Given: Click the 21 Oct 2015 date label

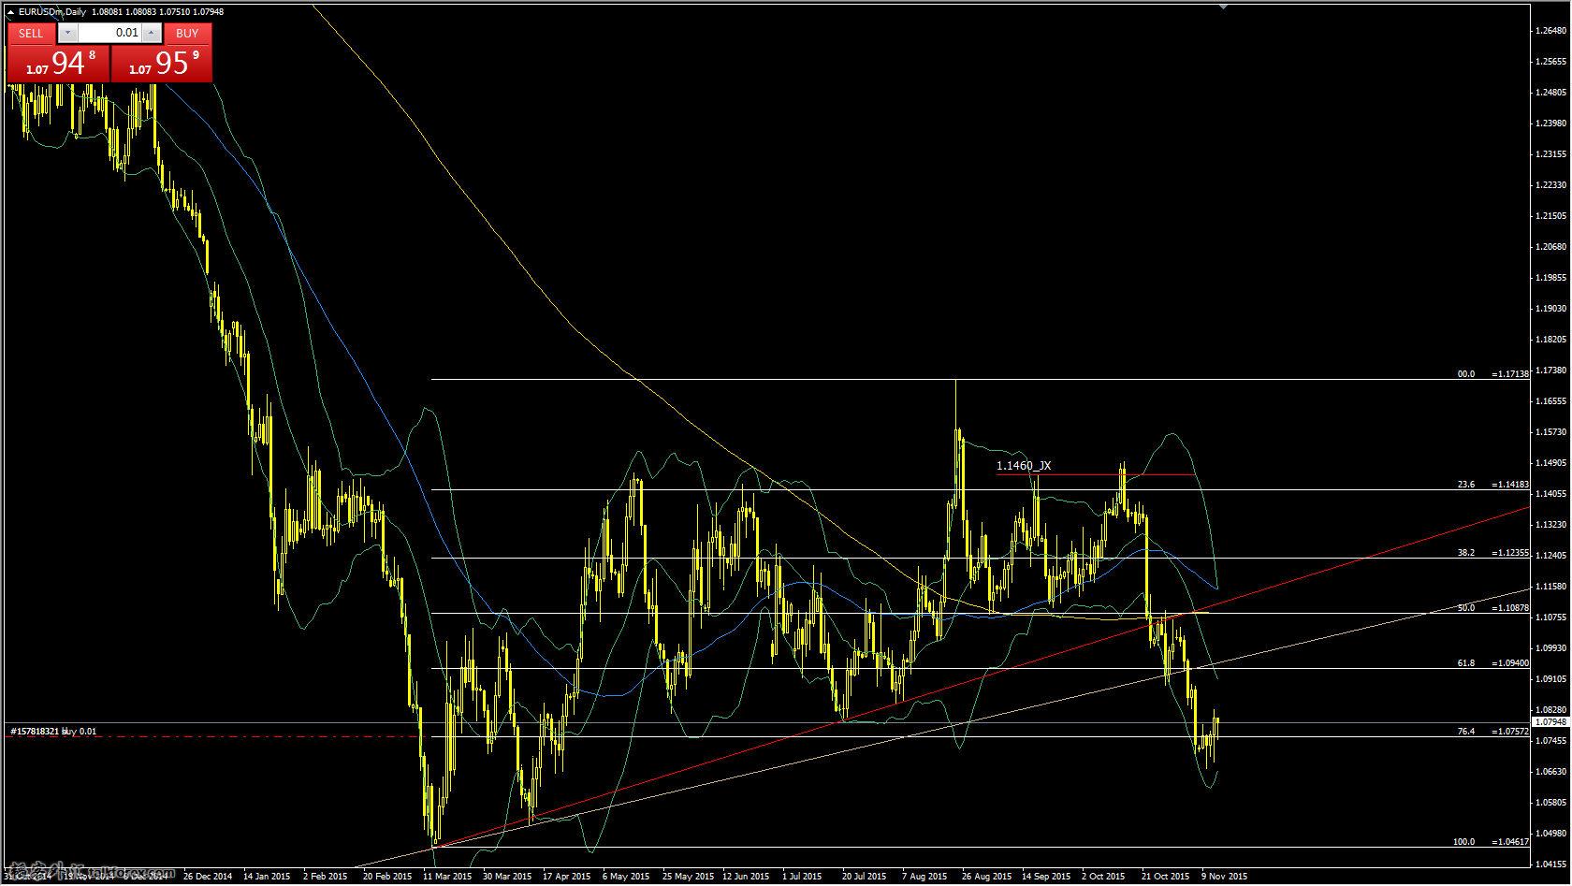Looking at the screenshot, I should (1166, 877).
